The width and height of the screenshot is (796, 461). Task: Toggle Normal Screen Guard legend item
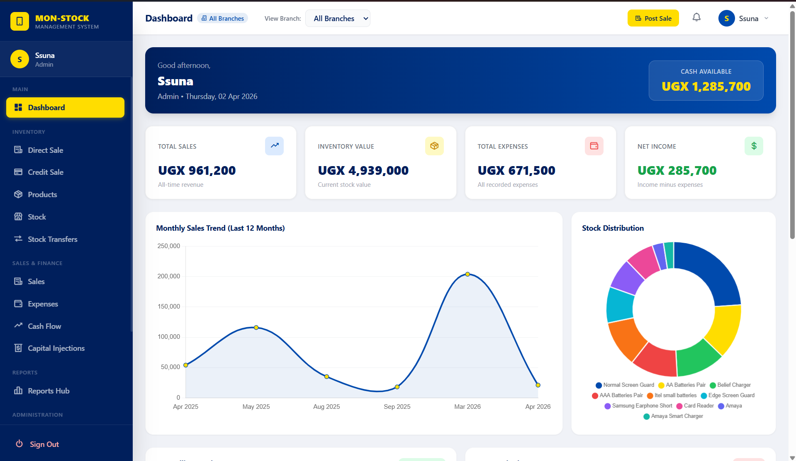coord(625,385)
